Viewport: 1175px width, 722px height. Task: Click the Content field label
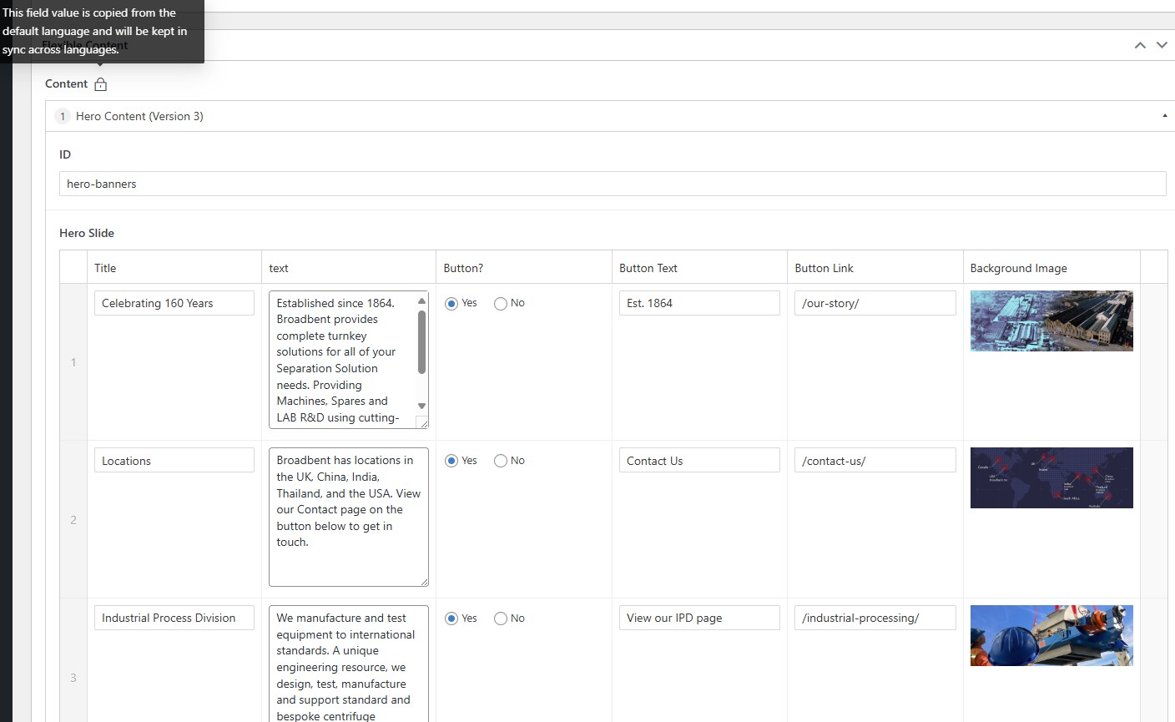pos(66,83)
